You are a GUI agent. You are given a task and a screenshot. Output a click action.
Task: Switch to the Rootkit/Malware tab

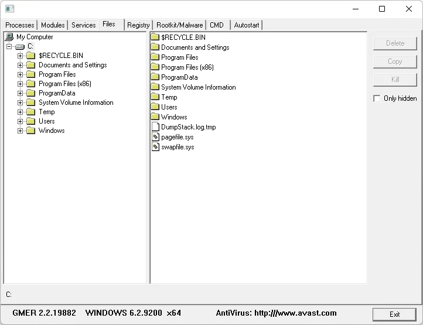pos(180,25)
